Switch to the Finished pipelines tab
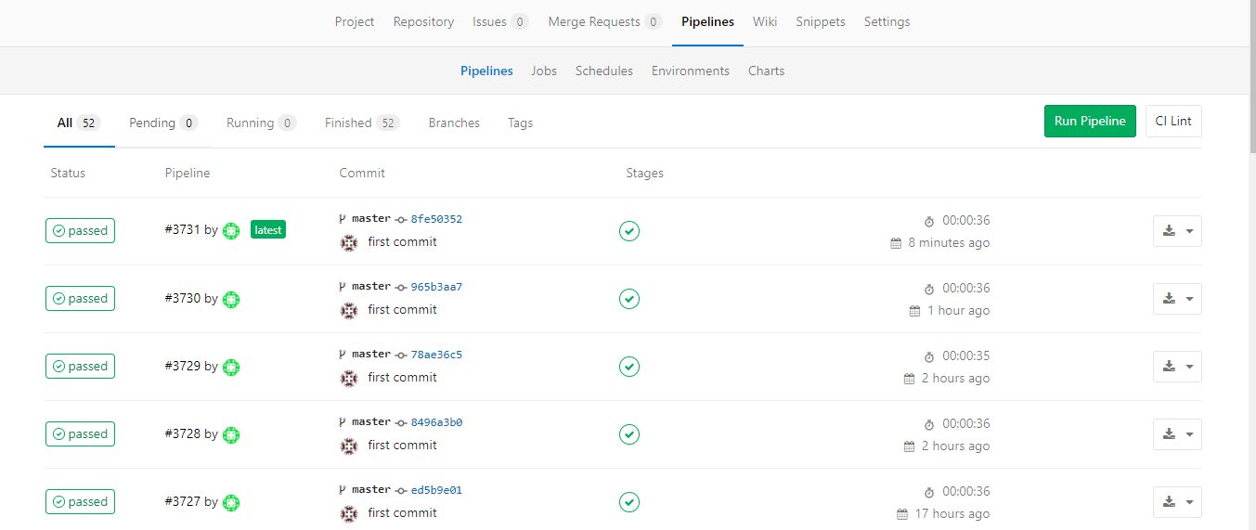Image resolution: width=1256 pixels, height=530 pixels. click(x=361, y=123)
